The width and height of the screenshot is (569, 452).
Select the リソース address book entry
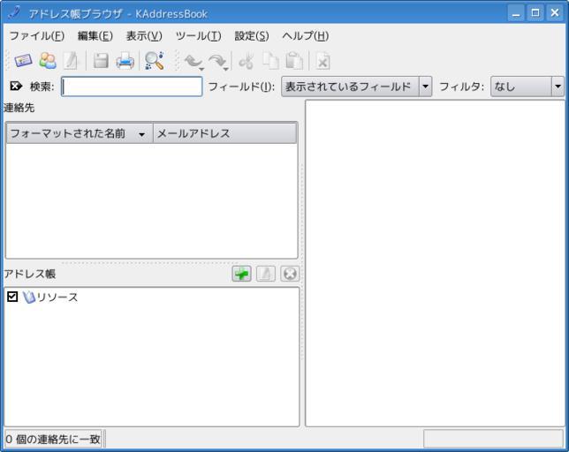57,298
